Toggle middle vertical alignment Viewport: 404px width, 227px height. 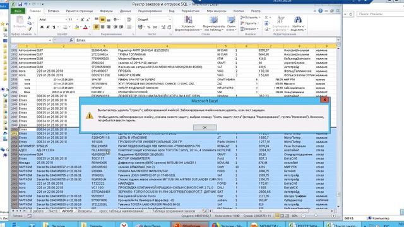point(102,20)
